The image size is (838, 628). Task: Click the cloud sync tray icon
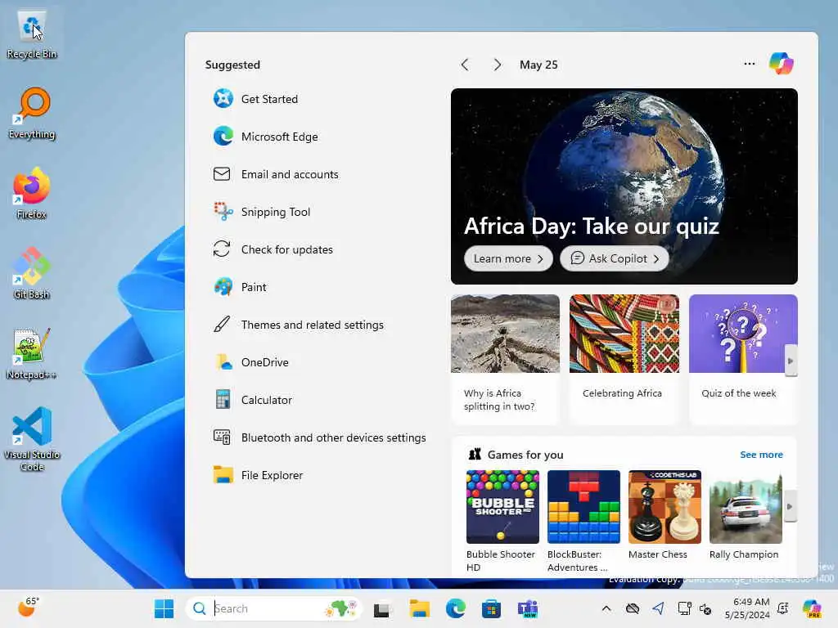coord(633,608)
